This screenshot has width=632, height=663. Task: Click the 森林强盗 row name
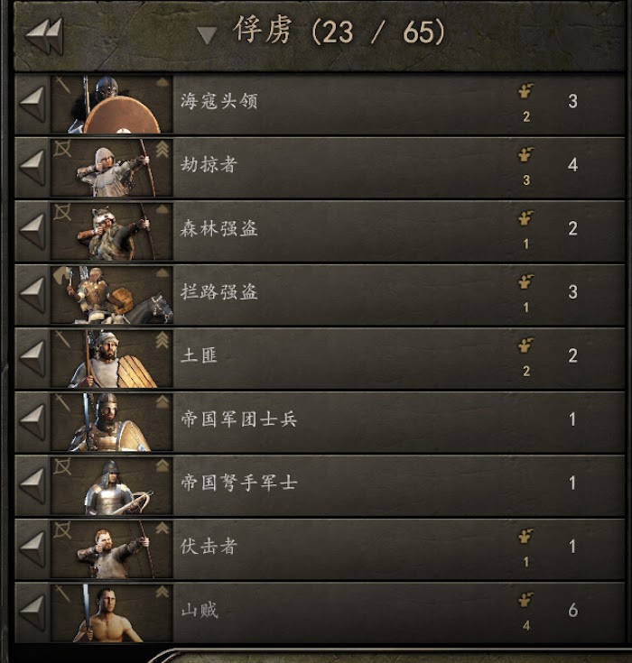218,229
